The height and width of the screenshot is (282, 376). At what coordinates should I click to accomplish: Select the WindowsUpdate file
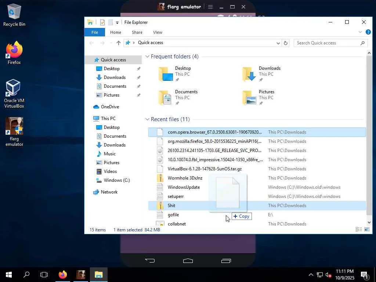pos(257,187)
